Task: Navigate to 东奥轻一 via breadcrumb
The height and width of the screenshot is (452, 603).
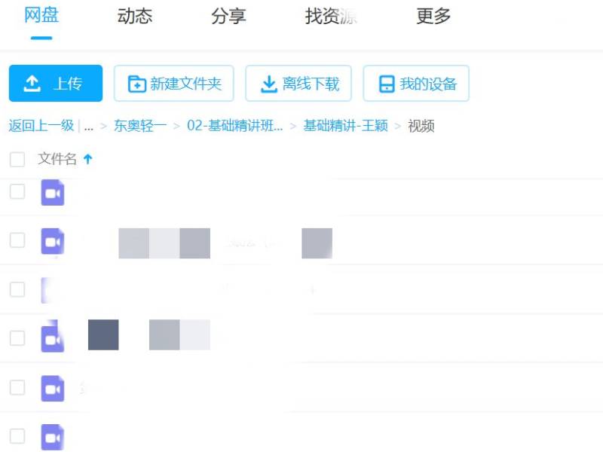Action: pyautogui.click(x=140, y=126)
